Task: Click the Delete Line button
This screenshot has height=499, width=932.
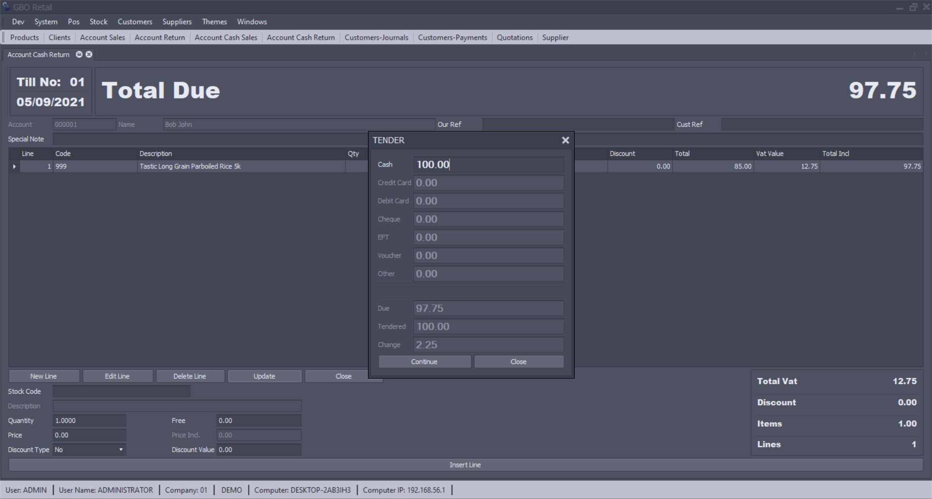Action: coord(190,376)
